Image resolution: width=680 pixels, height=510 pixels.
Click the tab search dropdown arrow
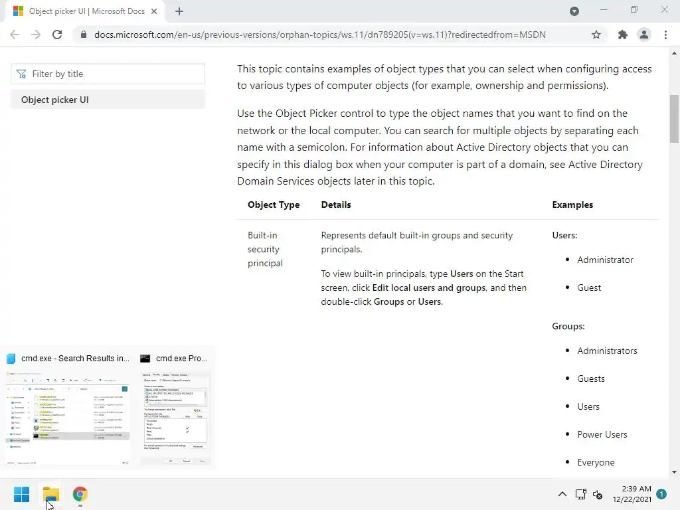574,11
